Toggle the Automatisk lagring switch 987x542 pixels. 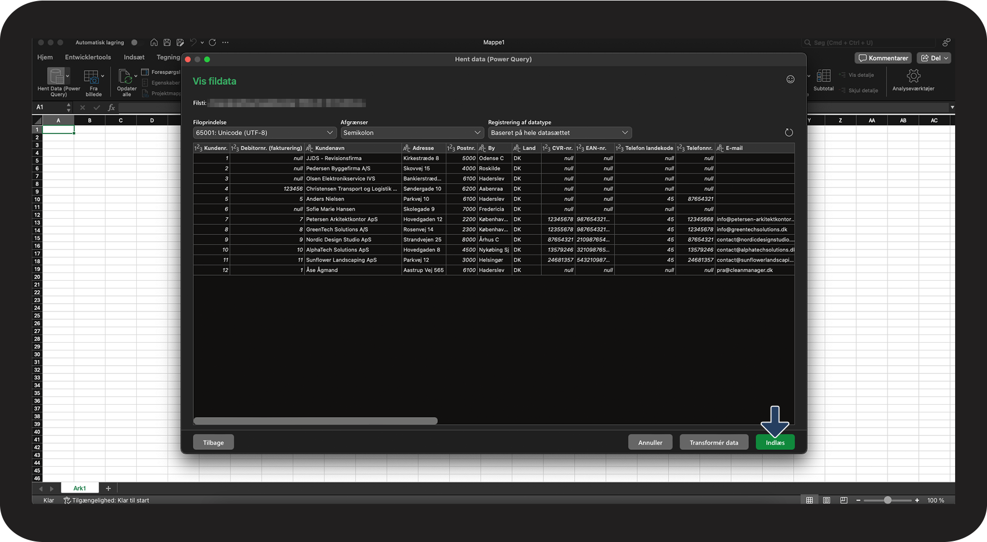[134, 42]
